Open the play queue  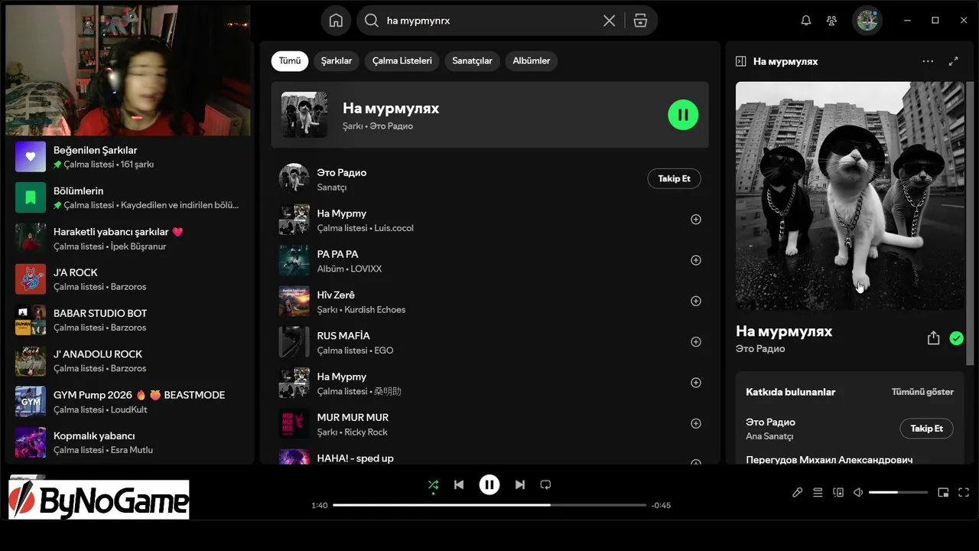click(818, 493)
